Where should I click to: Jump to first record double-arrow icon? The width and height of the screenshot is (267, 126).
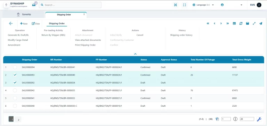tap(208, 23)
